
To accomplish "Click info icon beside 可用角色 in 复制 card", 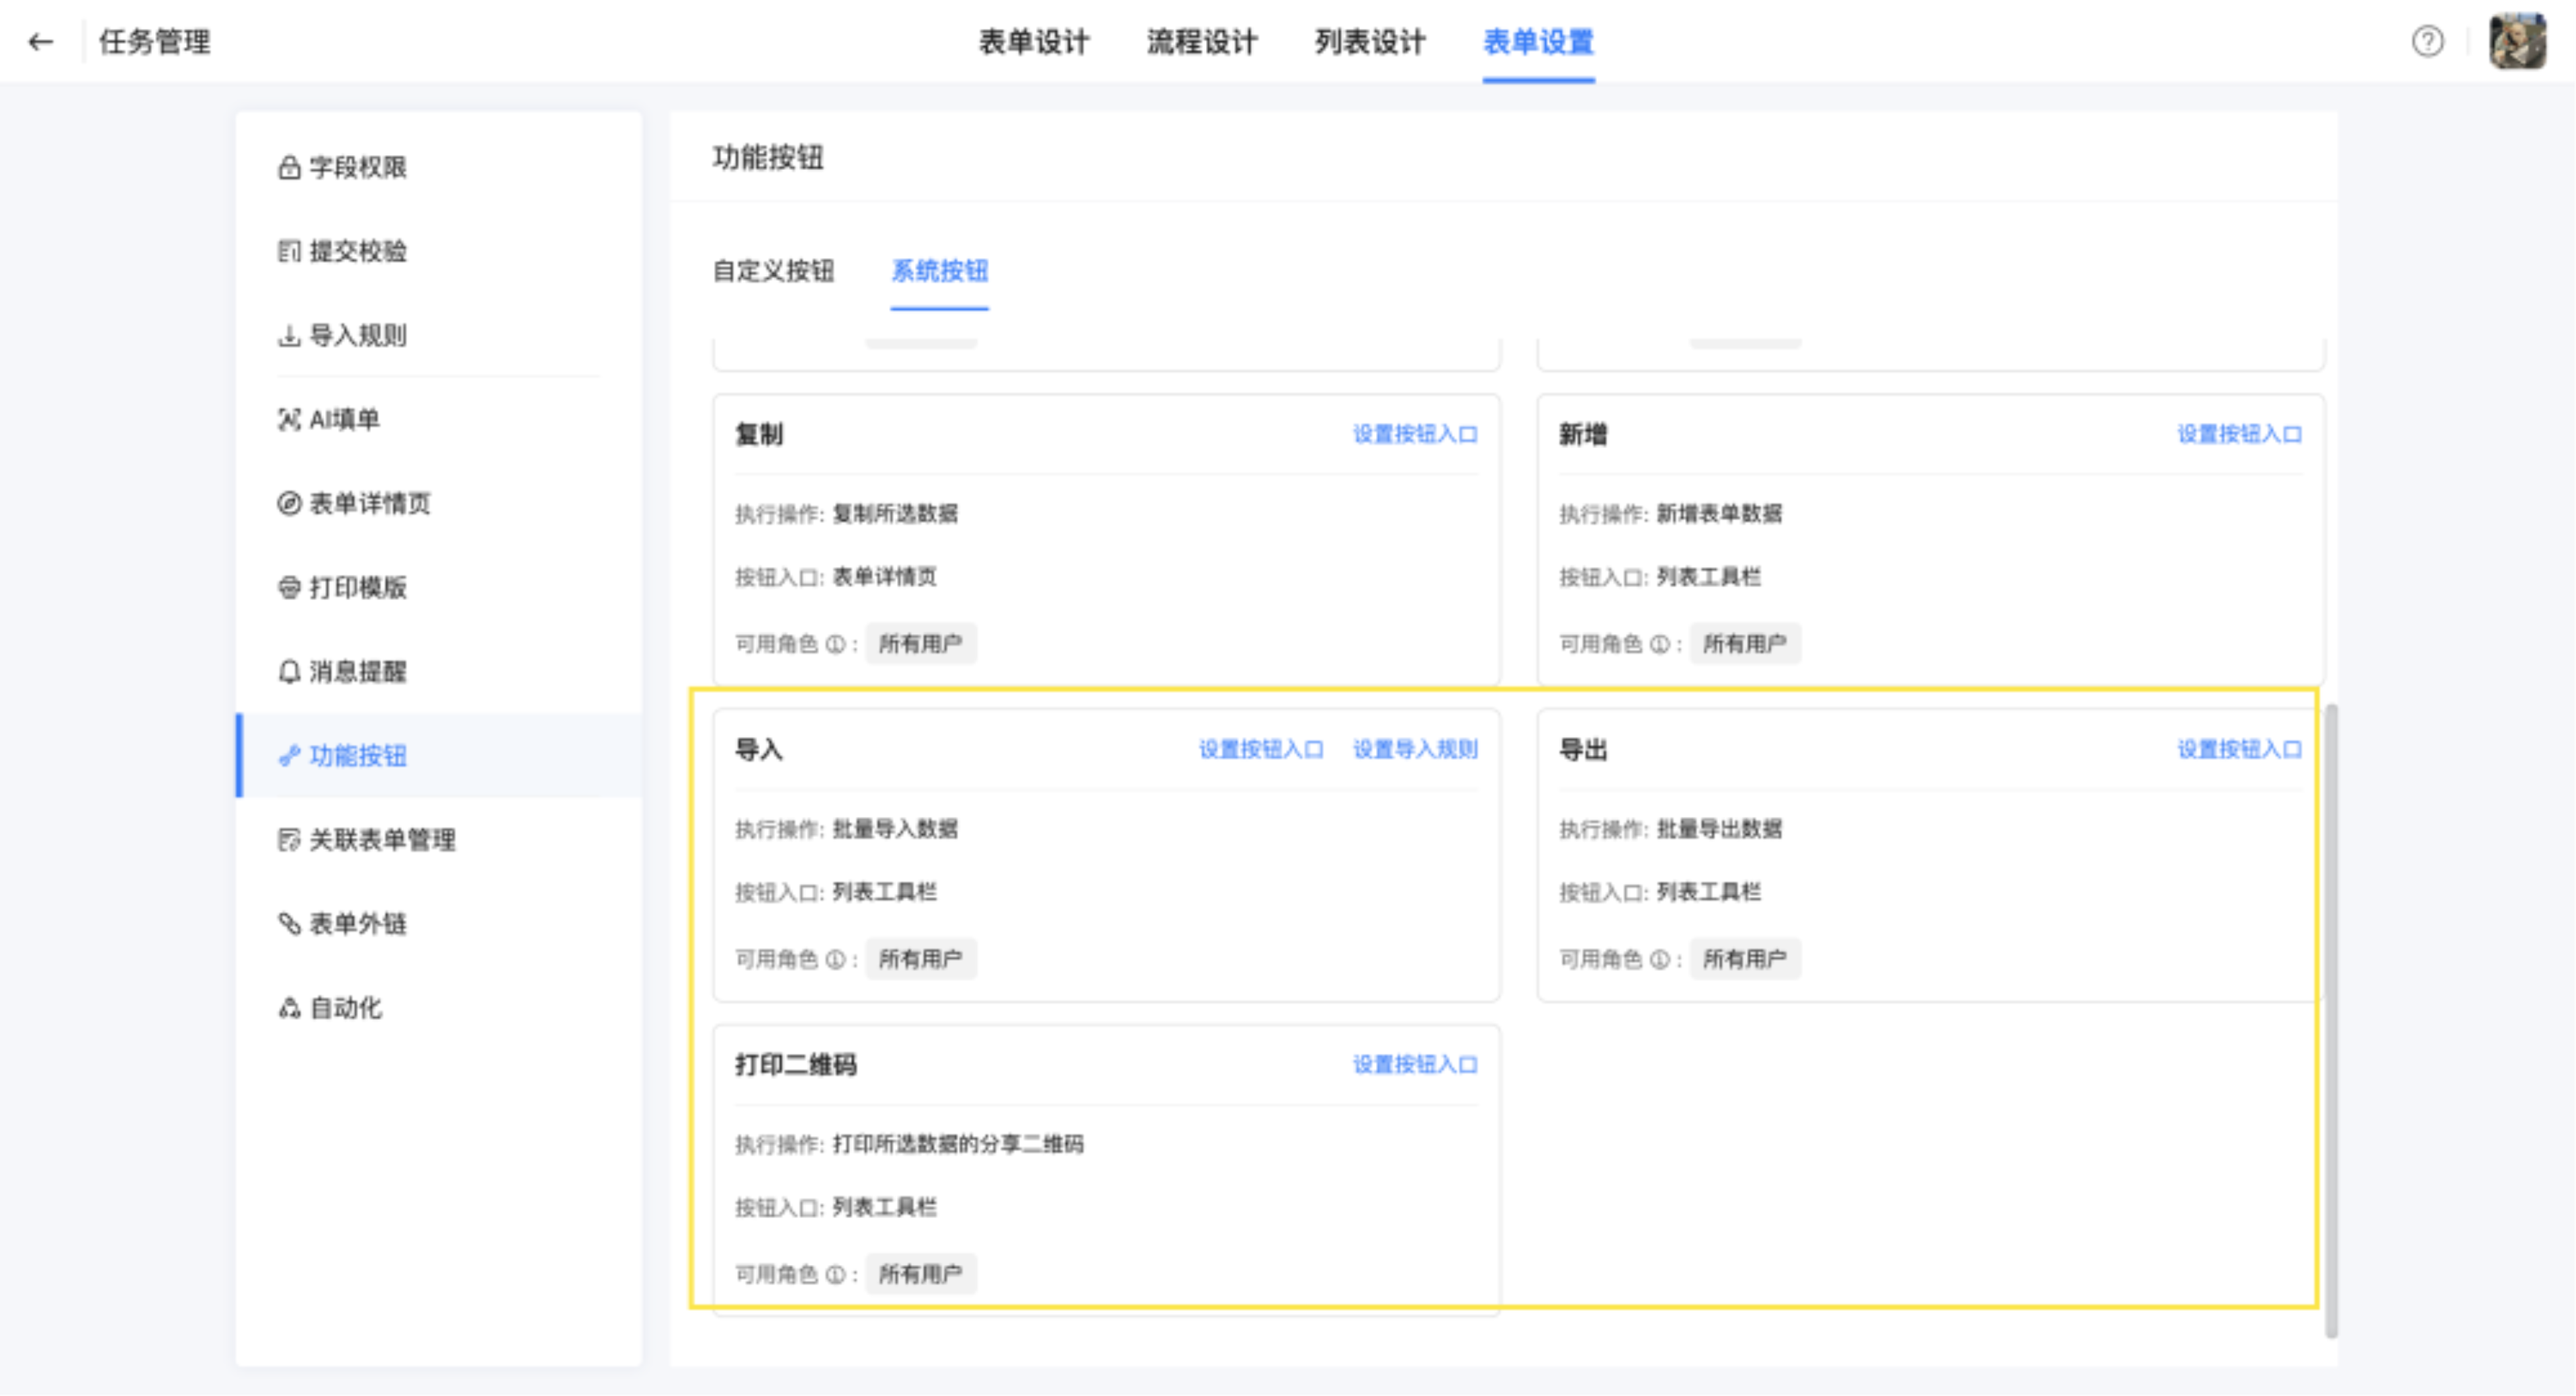I will pyautogui.click(x=836, y=644).
